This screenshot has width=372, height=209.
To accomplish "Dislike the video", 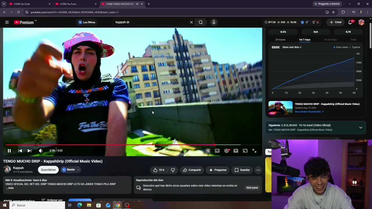I will [173, 170].
